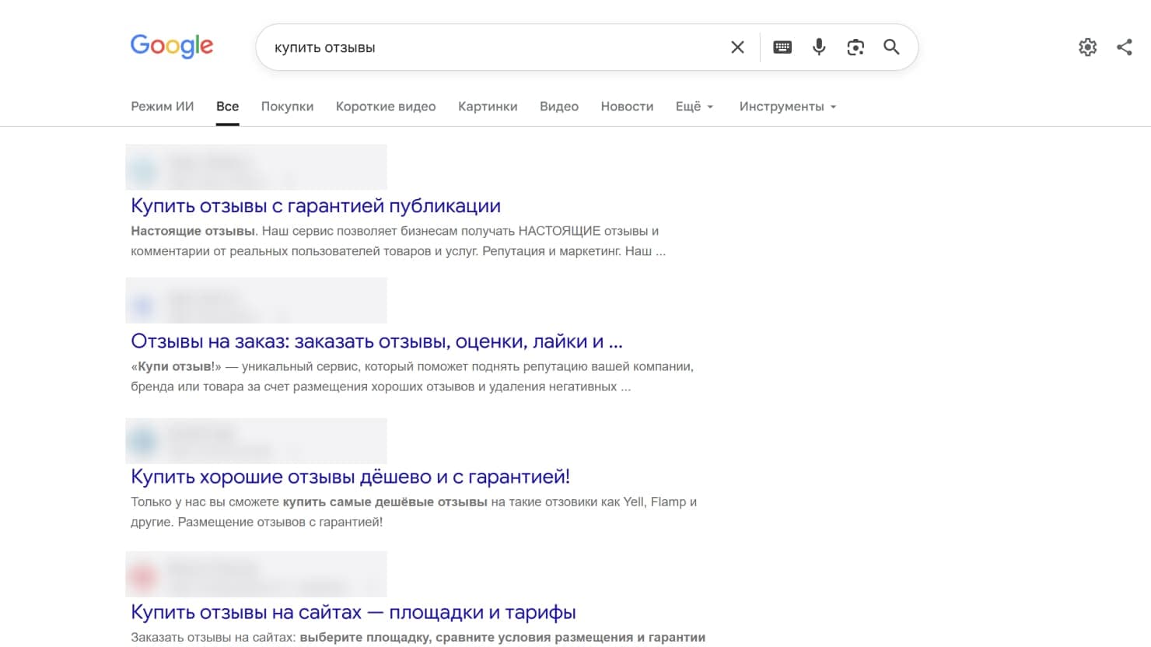Viewport: 1151px width, 647px height.
Task: Switch to 'Картинки' tab
Action: (x=488, y=107)
